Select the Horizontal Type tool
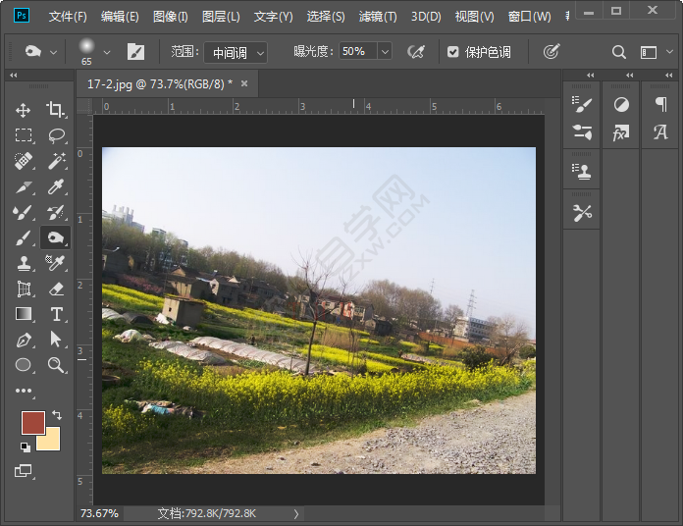Viewport: 683px width, 526px height. pyautogui.click(x=56, y=314)
